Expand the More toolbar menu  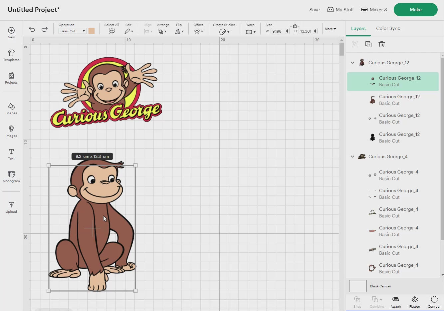331,29
